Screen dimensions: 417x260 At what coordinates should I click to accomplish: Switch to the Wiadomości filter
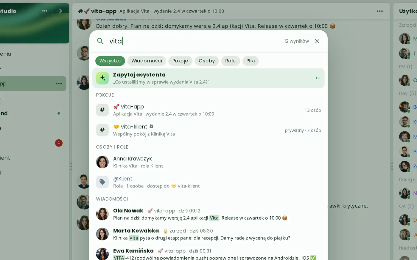click(x=147, y=61)
